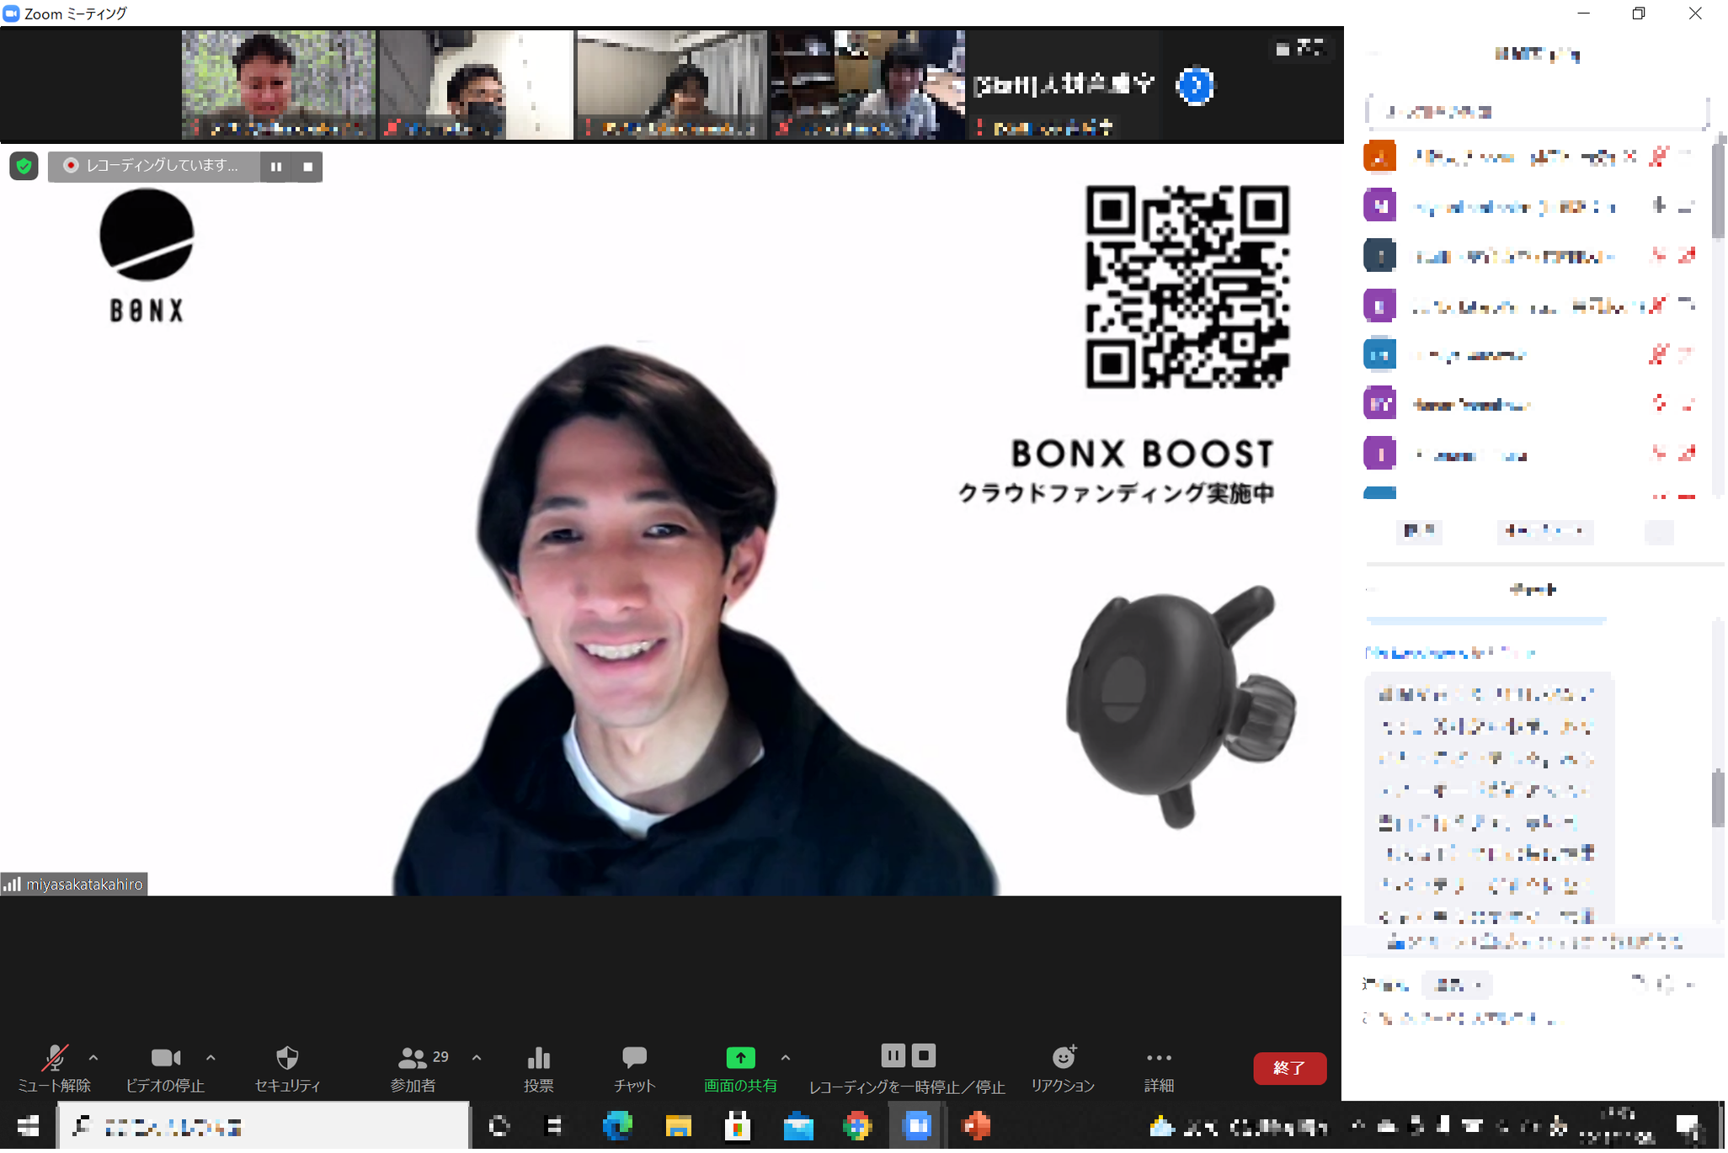This screenshot has height=1153, width=1728.
Task: Open the Chat (チャット) bubble icon
Action: pos(634,1058)
